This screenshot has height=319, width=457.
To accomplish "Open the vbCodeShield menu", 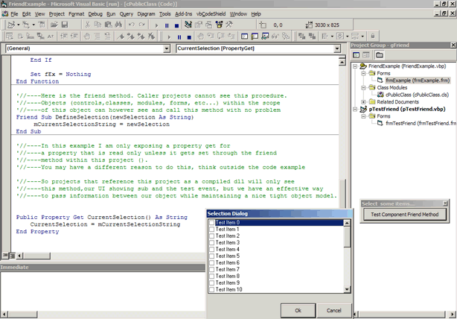I will tap(211, 13).
